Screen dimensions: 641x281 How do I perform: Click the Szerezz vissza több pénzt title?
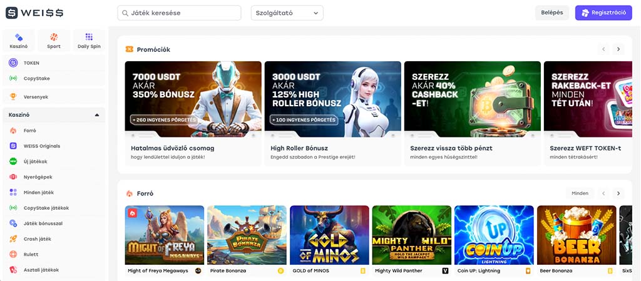tap(451, 148)
